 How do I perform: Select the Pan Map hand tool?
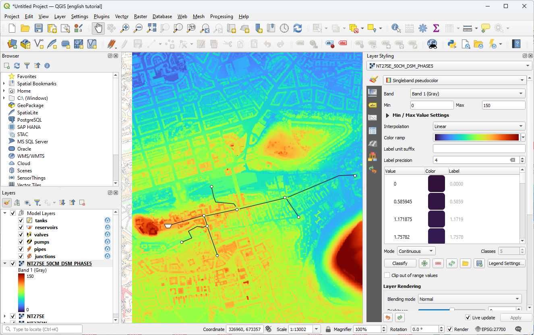pyautogui.click(x=98, y=28)
